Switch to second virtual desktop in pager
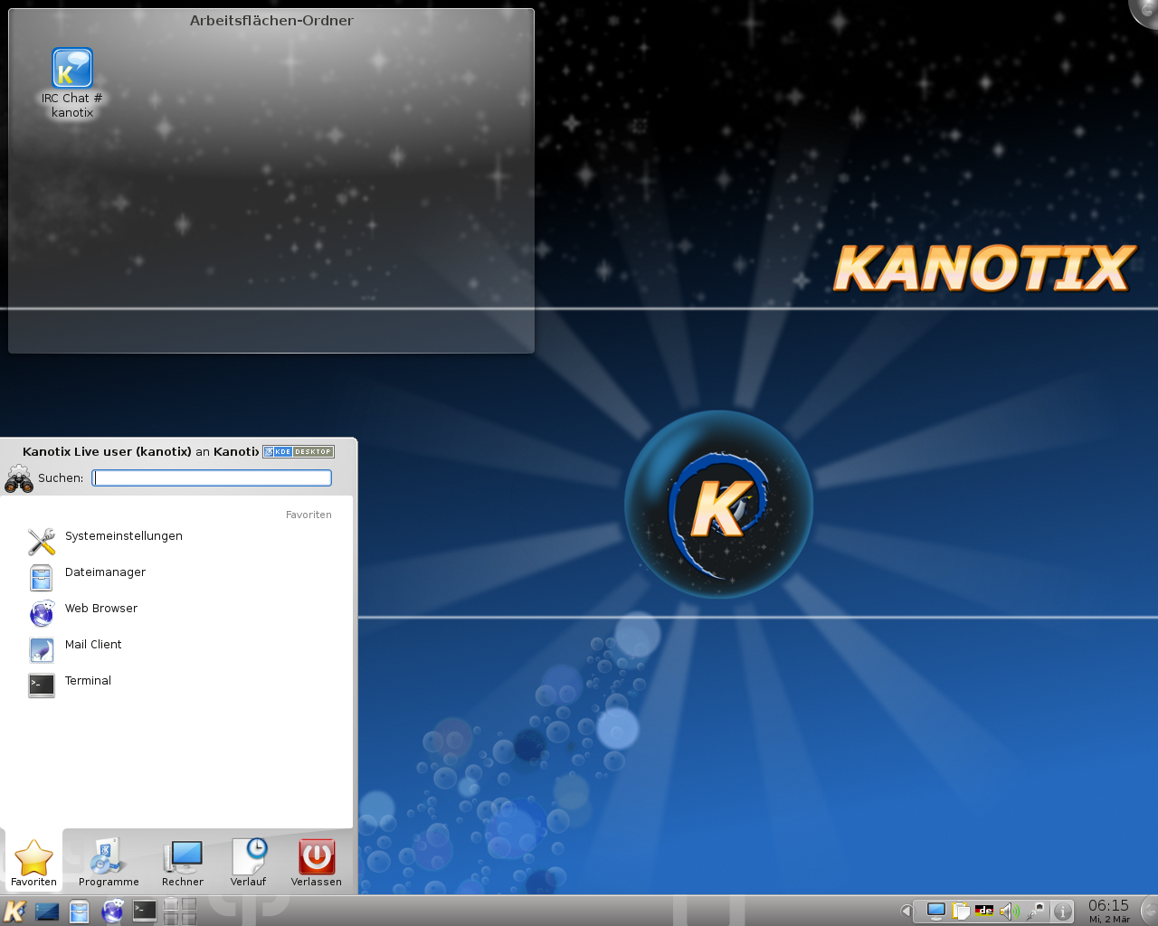The image size is (1158, 926). [x=188, y=903]
